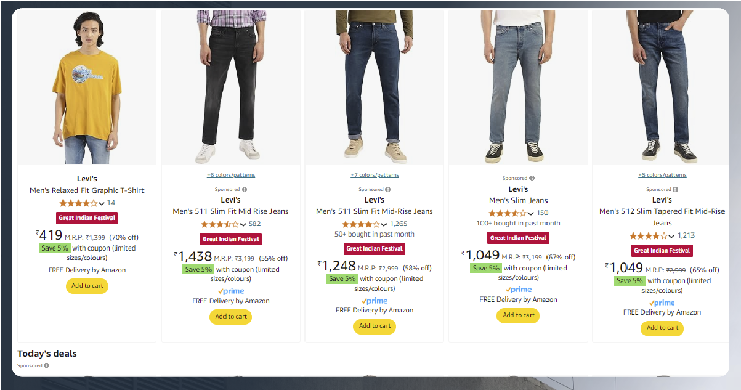The height and width of the screenshot is (390, 741).
Task: Click Sponsored info icon above Men's Slim Jeans
Action: point(532,178)
